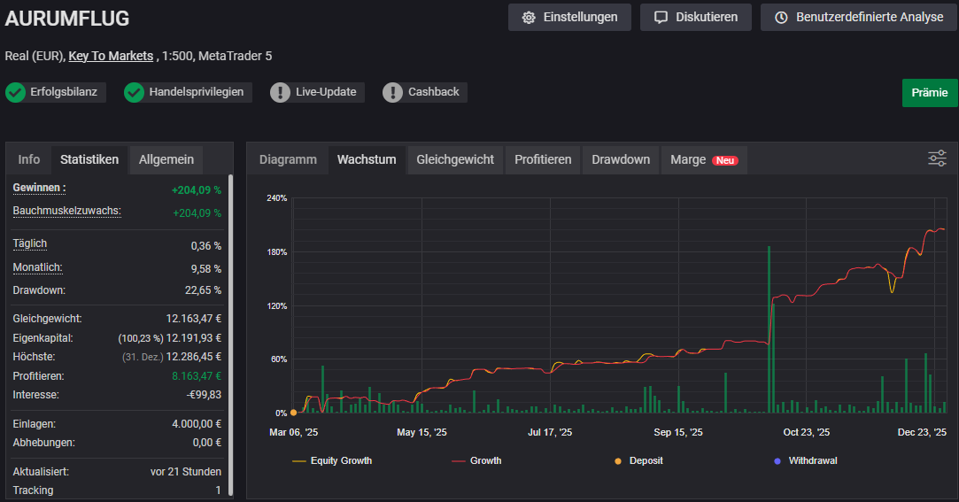The width and height of the screenshot is (959, 502).
Task: Click the clock icon for Benutzerdefinierte Analyse
Action: (x=781, y=18)
